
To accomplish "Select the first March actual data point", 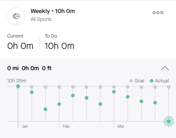I will coord(114,92).
